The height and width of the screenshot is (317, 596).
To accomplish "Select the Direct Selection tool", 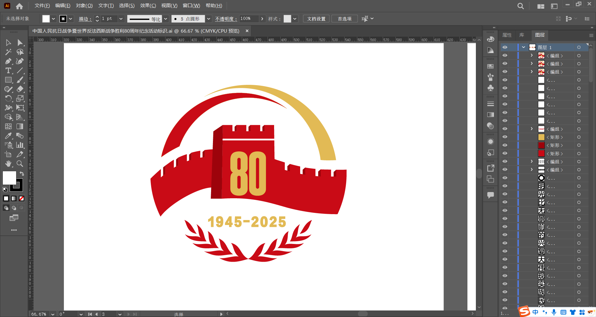I will click(20, 43).
